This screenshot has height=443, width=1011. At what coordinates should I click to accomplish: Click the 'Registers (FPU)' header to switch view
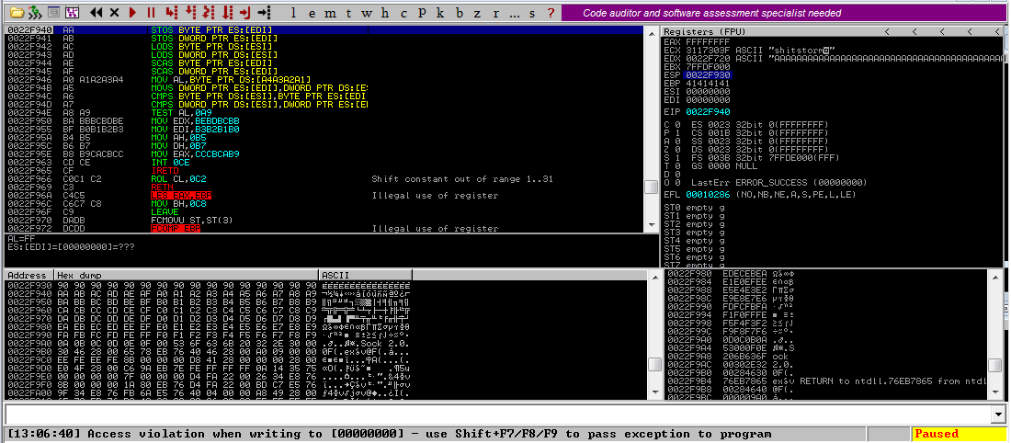click(700, 31)
